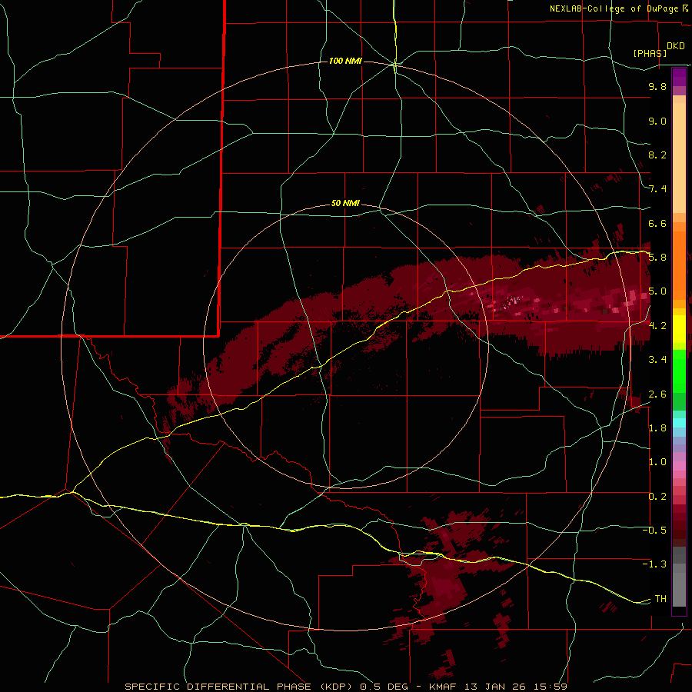Image resolution: width=692 pixels, height=692 pixels.
Task: Click the -0.5 value on the color scale
Action: [654, 530]
